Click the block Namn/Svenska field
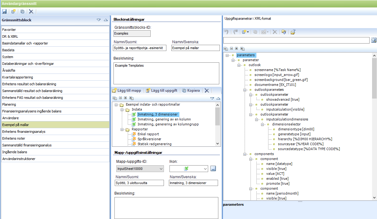The width and height of the screenshot is (377, 219). [195, 48]
